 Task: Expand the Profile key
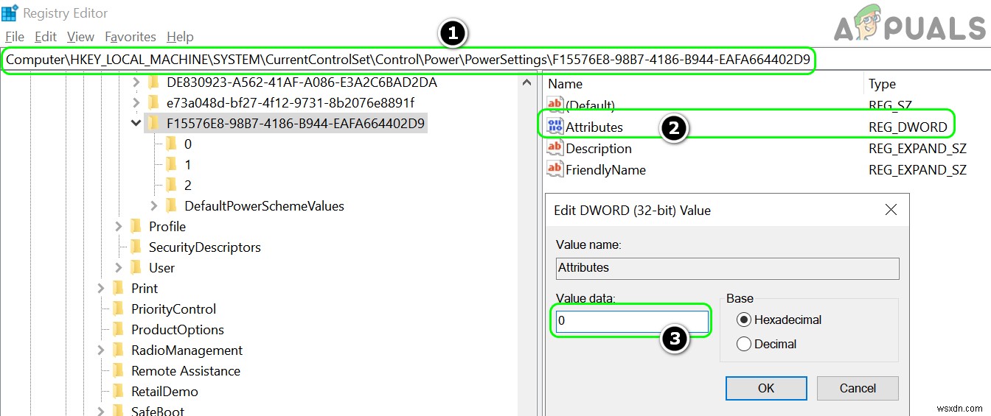click(118, 226)
